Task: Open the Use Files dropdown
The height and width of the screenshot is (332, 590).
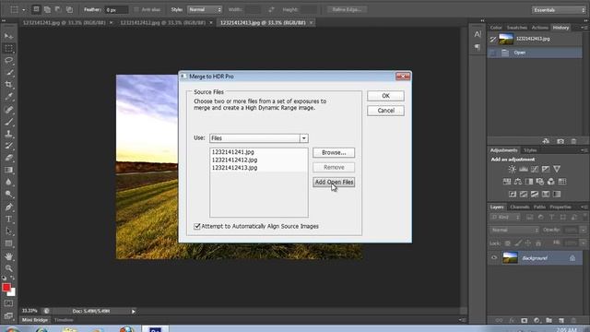Action: tap(303, 138)
